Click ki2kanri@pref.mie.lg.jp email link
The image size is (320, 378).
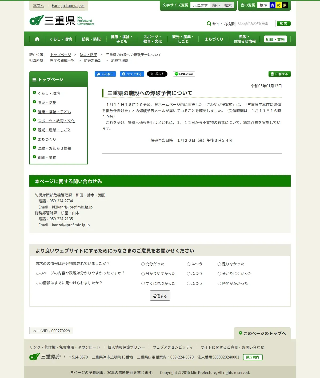(72, 207)
